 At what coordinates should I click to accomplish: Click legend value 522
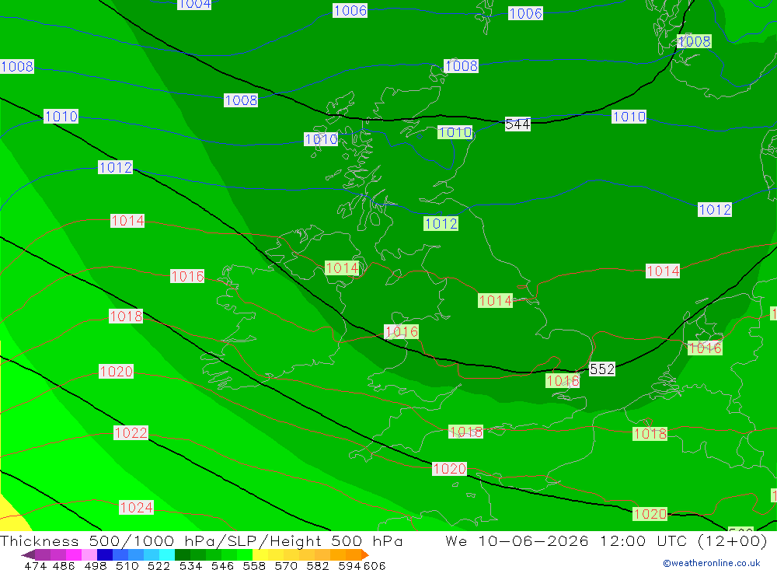pyautogui.click(x=159, y=565)
